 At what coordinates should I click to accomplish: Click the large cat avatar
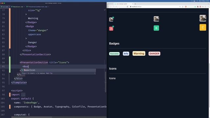click(x=203, y=18)
